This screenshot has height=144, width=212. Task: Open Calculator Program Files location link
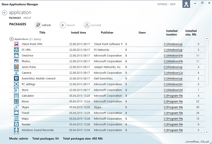coord(173,96)
